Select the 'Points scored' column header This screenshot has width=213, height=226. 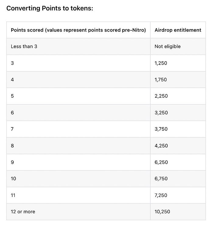[79, 30]
